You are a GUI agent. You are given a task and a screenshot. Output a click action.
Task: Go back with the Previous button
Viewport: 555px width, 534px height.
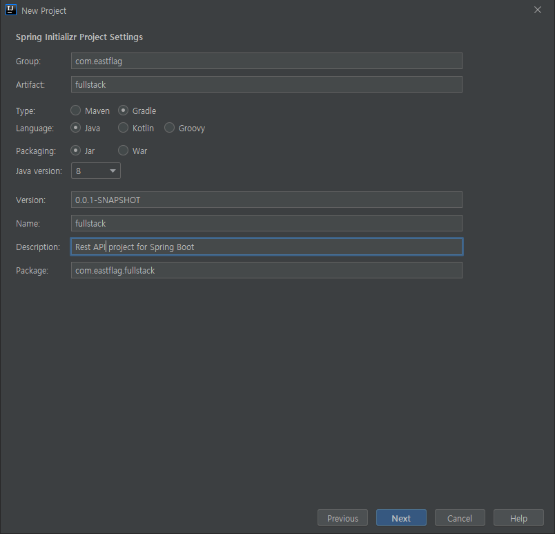tap(342, 518)
